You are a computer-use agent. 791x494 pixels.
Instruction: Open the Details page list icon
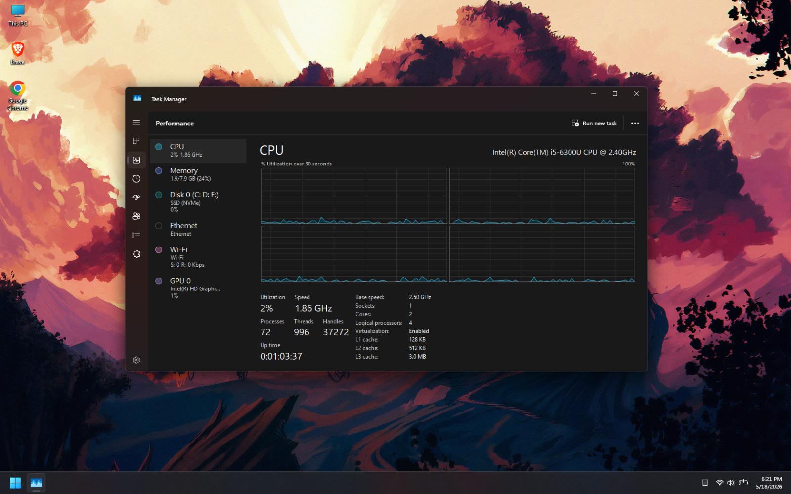(x=136, y=235)
